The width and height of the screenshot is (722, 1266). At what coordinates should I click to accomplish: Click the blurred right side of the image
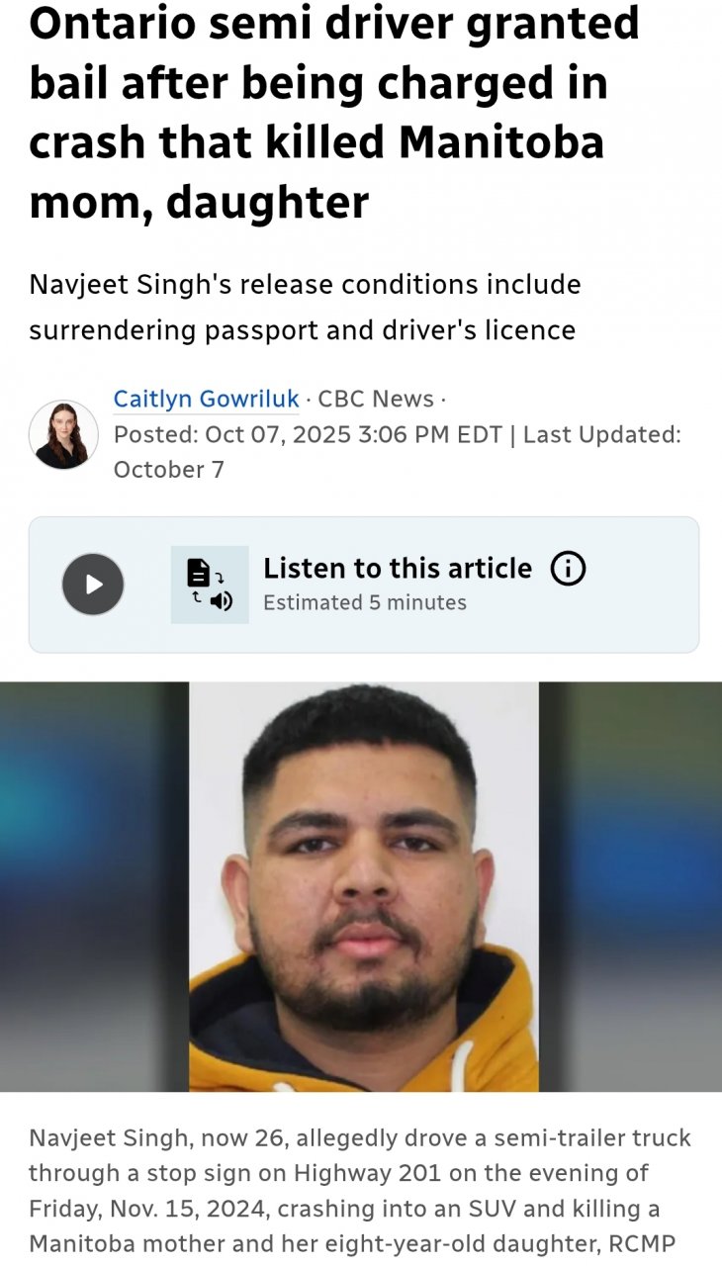[630, 887]
